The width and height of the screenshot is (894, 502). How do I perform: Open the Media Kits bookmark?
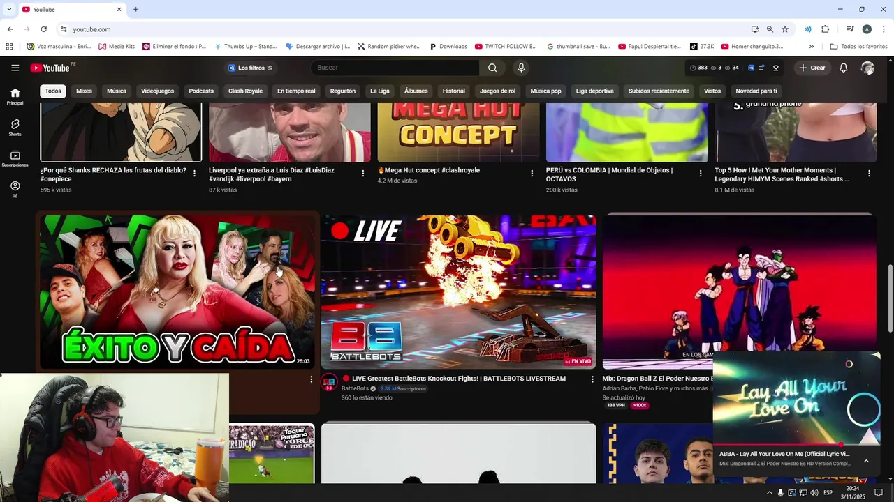(117, 47)
